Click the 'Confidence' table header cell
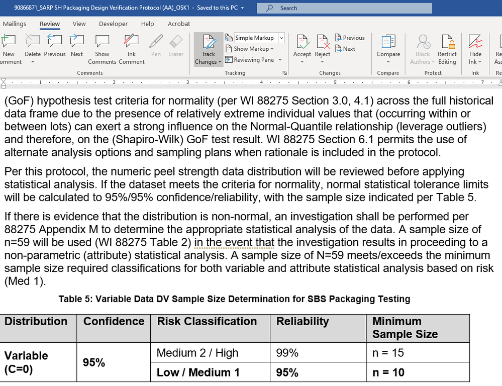 pyautogui.click(x=114, y=328)
